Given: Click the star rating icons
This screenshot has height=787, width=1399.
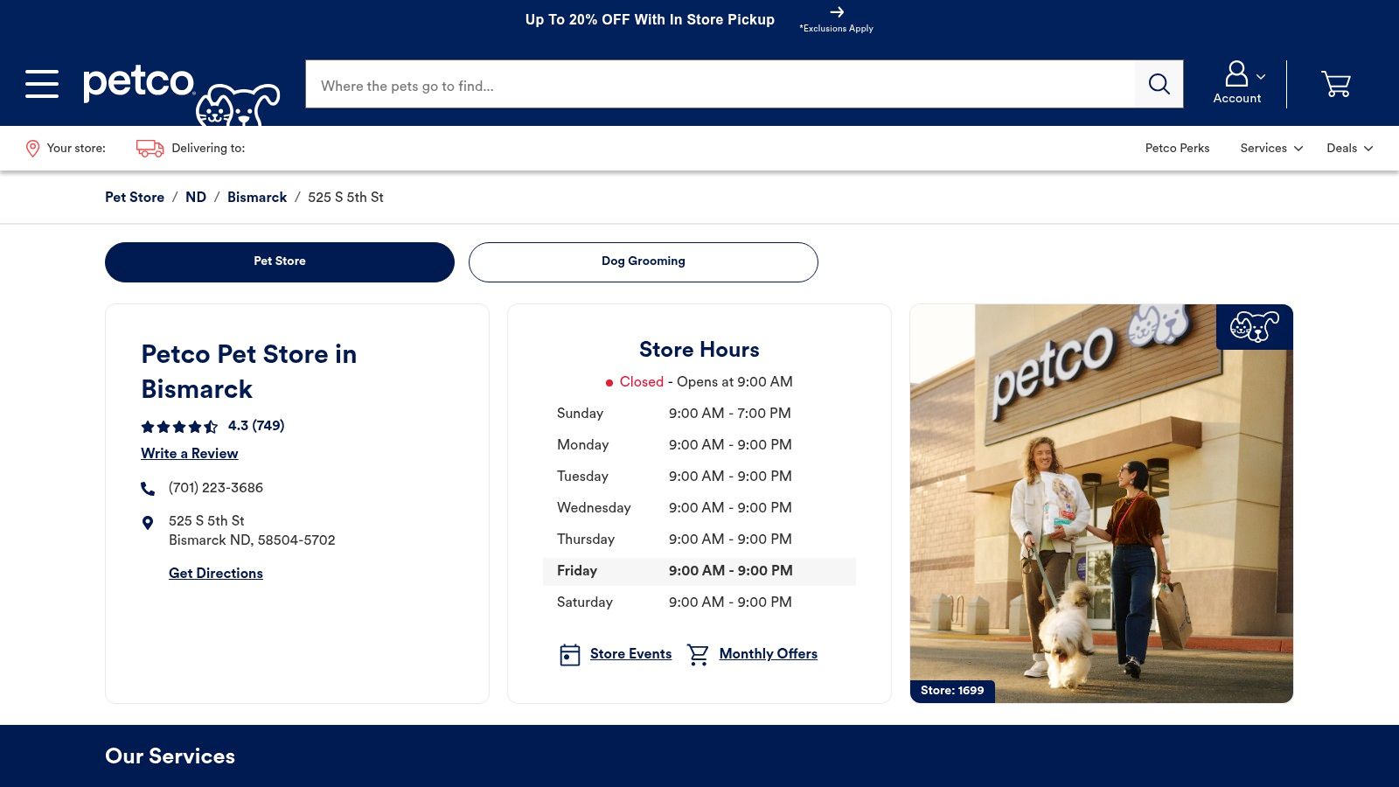Looking at the screenshot, I should 179,427.
